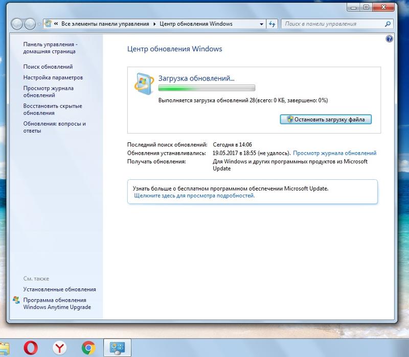Open Обновления: вопросы и ответы
409x357 pixels.
[x=55, y=127]
